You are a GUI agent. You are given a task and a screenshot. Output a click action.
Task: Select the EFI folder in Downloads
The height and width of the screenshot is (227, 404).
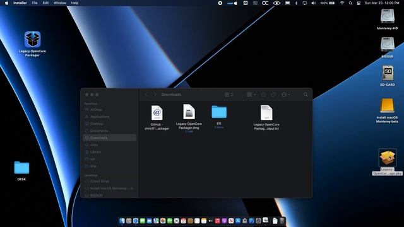(219, 112)
